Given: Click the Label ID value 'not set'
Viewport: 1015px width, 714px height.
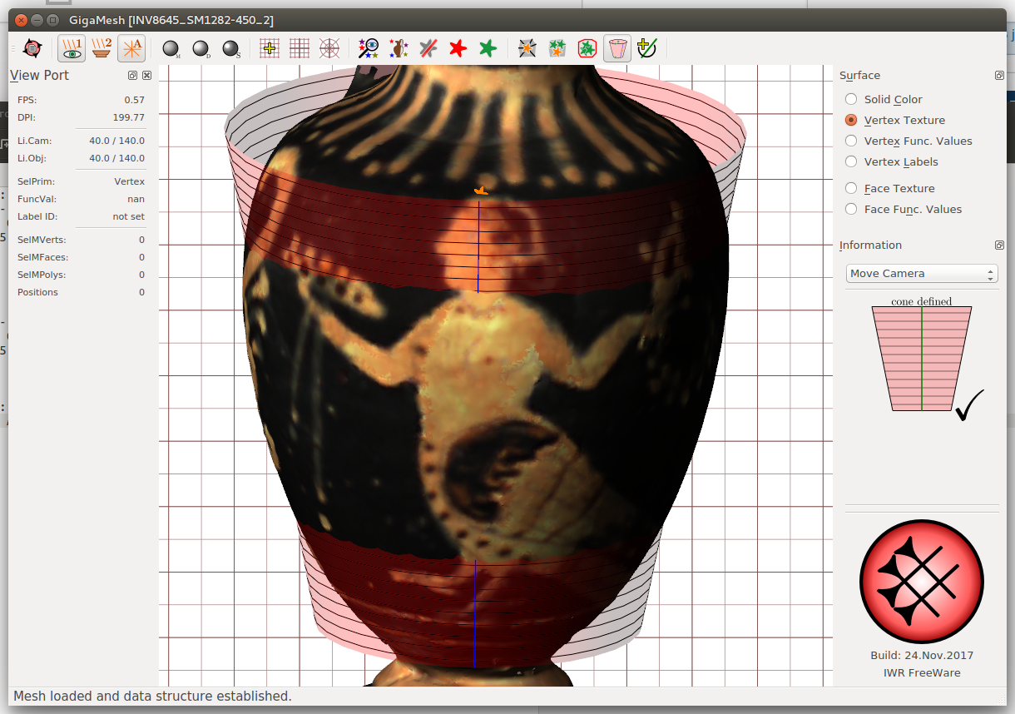Looking at the screenshot, I should click(129, 216).
